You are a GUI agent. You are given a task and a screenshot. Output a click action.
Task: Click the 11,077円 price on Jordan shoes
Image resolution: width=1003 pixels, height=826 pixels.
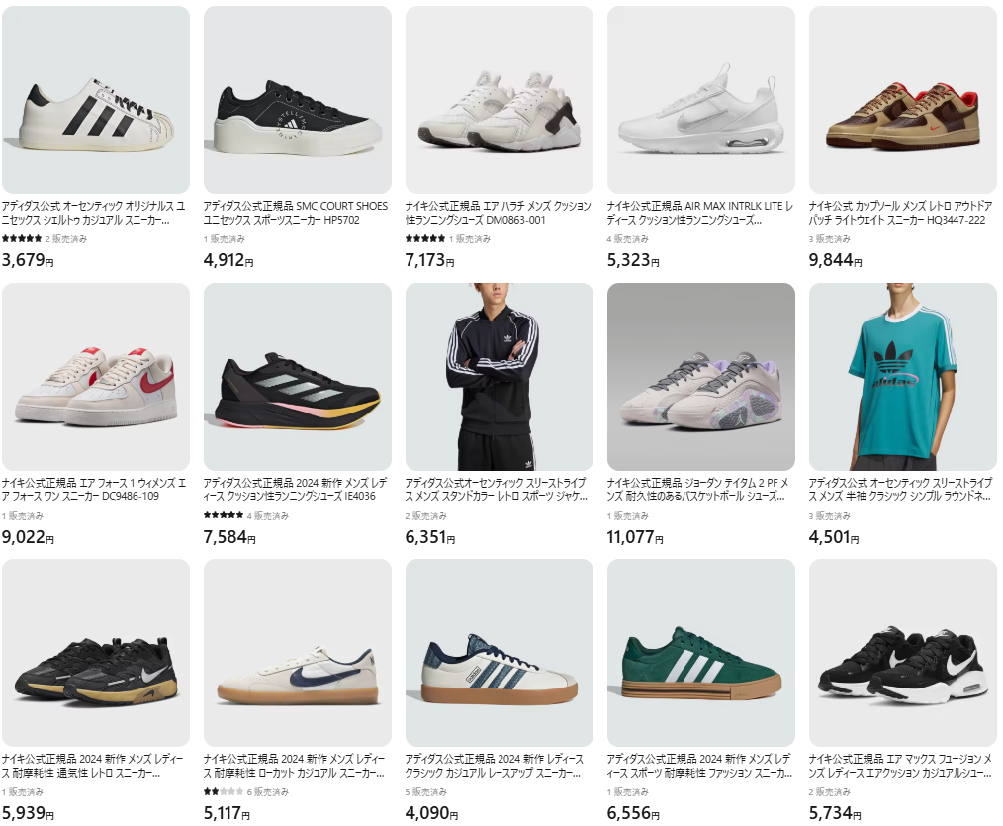click(635, 537)
